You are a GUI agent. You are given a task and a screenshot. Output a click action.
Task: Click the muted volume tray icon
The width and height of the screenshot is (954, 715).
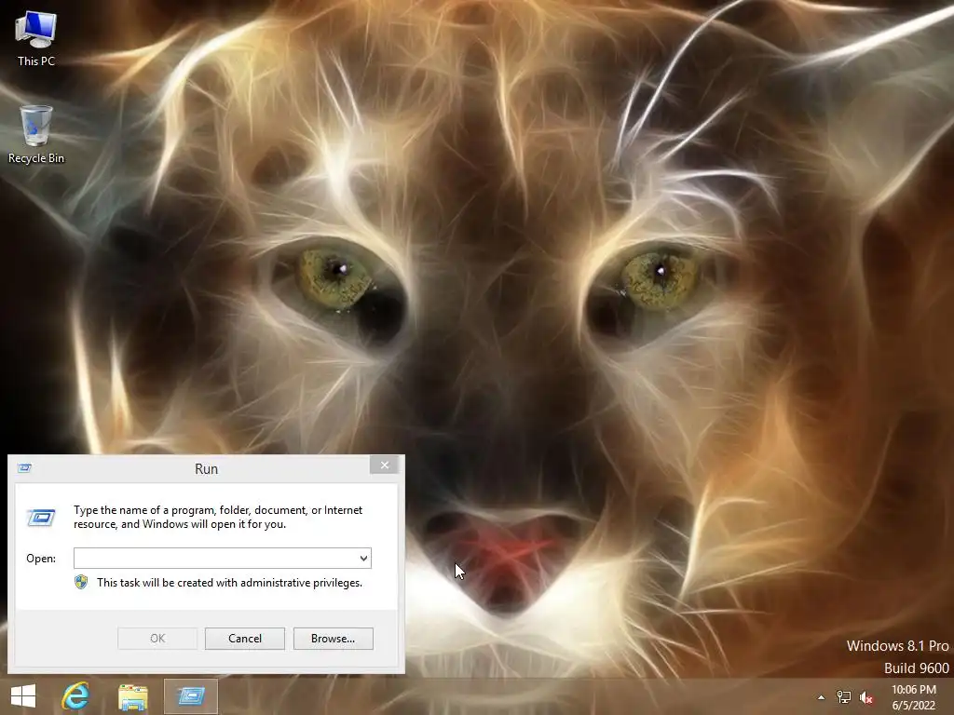point(866,697)
